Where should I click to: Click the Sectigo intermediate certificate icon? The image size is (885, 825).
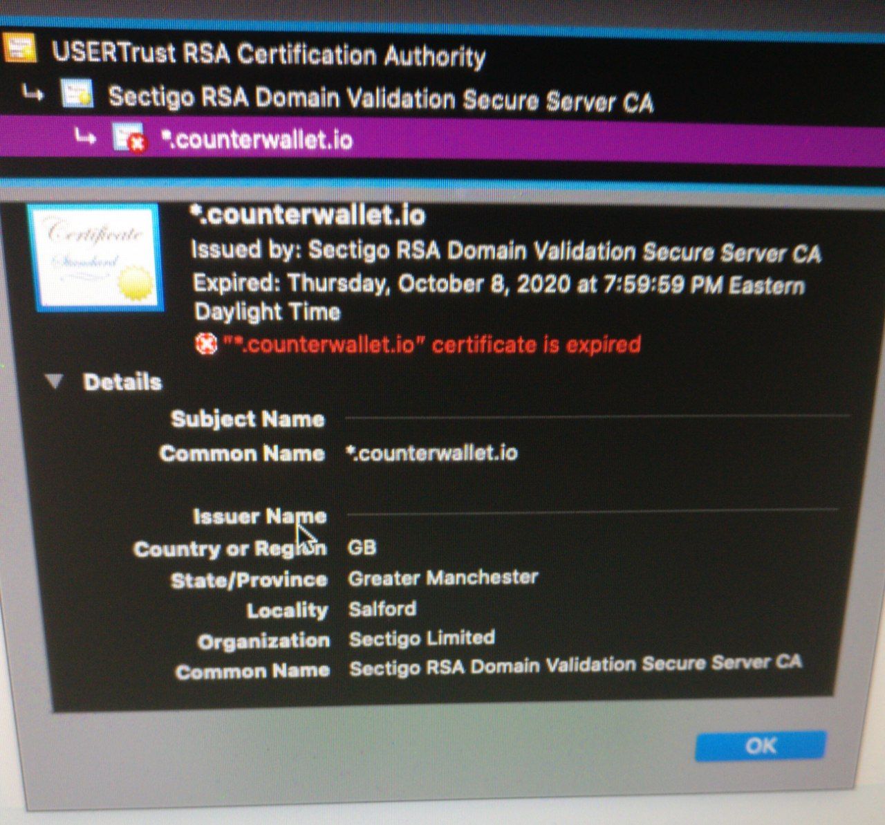click(x=77, y=93)
